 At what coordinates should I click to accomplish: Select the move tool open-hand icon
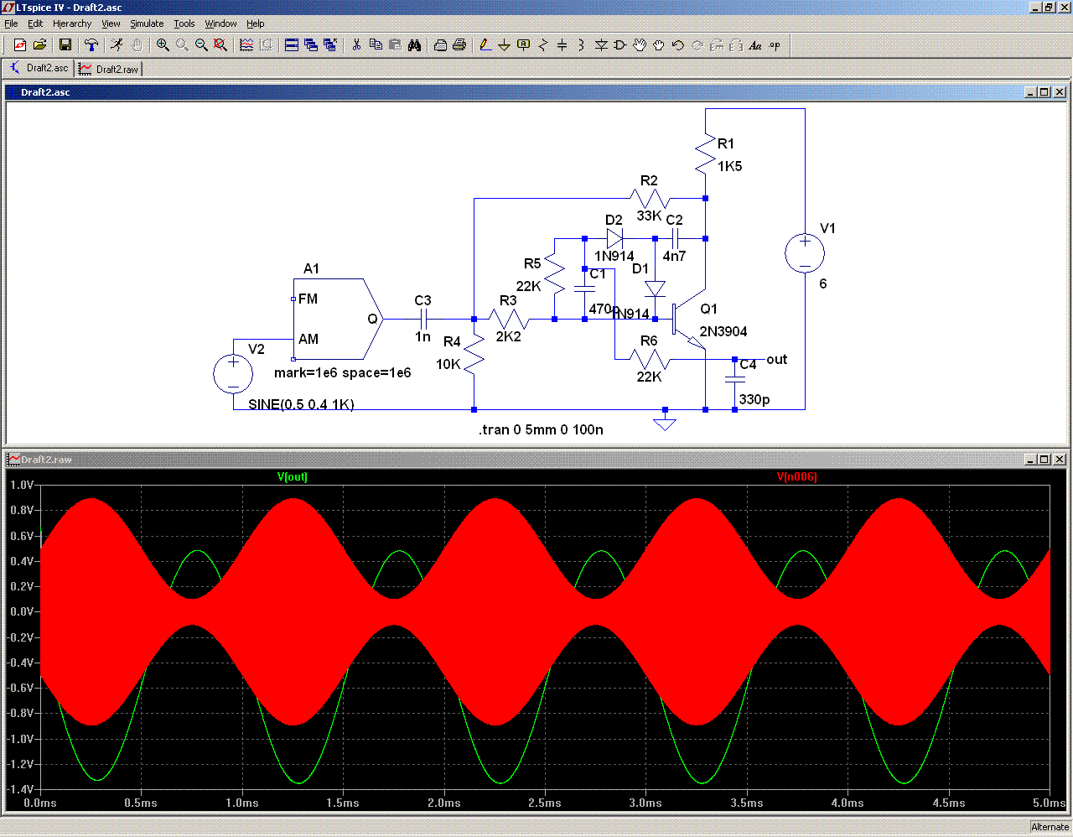640,45
